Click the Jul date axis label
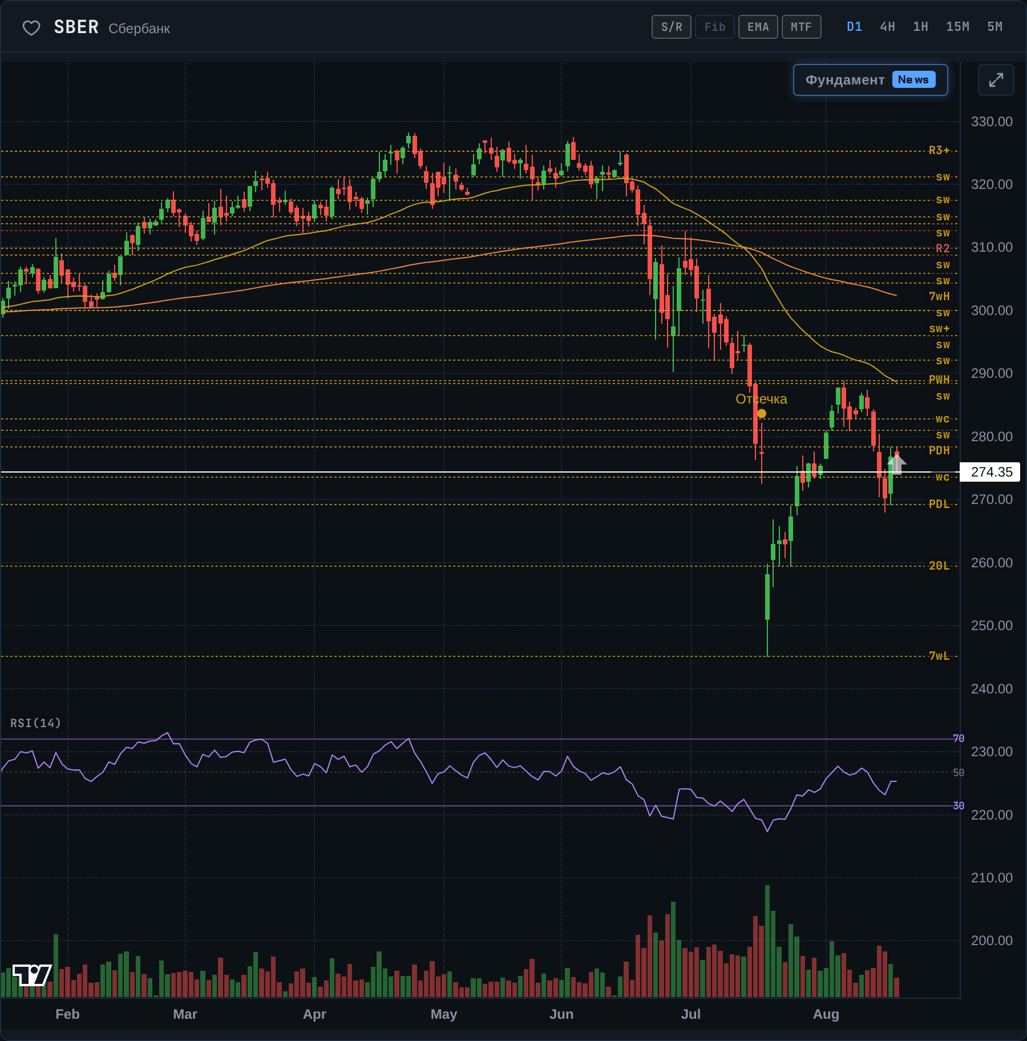The height and width of the screenshot is (1041, 1027). 691,1014
